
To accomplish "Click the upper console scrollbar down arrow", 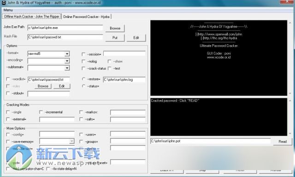I will tap(290, 94).
